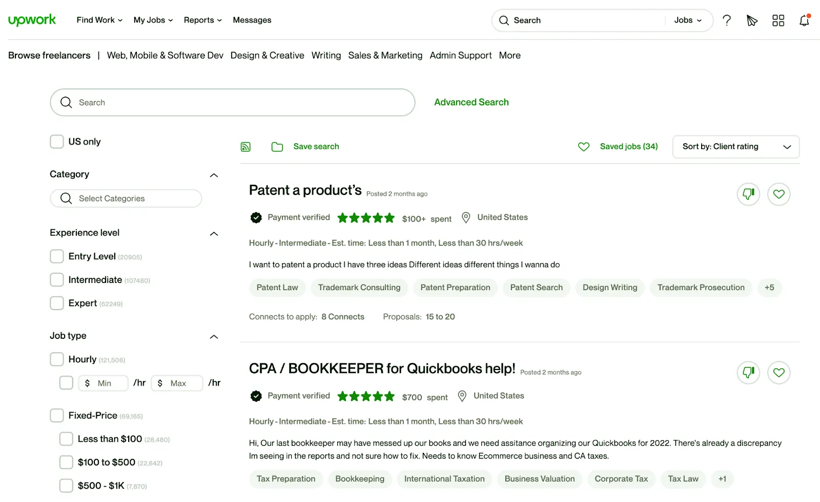Save the CPA / BOOKKEEPER job with heart icon

[778, 373]
